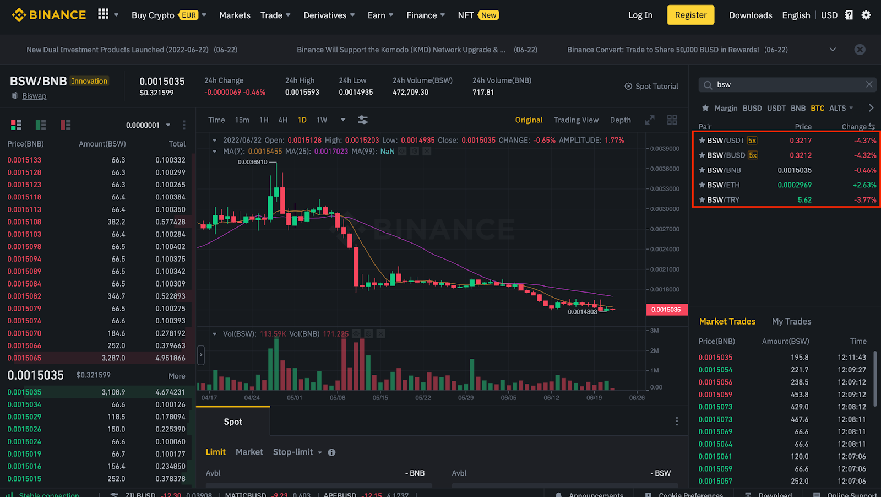This screenshot has height=497, width=881.
Task: Switch Change column to volume view
Action: [x=872, y=127]
